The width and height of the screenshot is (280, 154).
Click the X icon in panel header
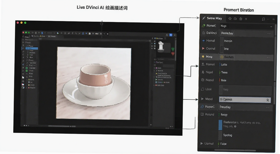click(x=246, y=19)
